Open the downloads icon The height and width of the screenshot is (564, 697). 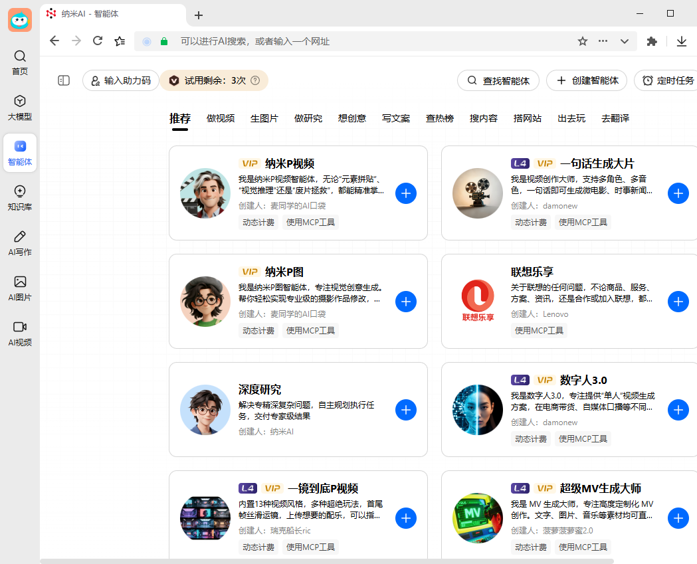[x=682, y=41]
